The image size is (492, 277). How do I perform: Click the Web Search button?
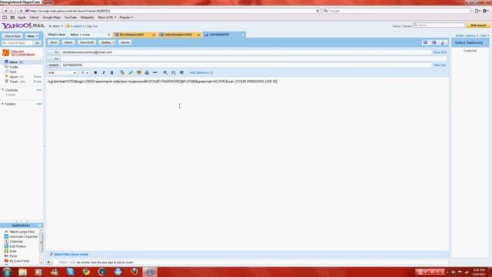coord(478,25)
